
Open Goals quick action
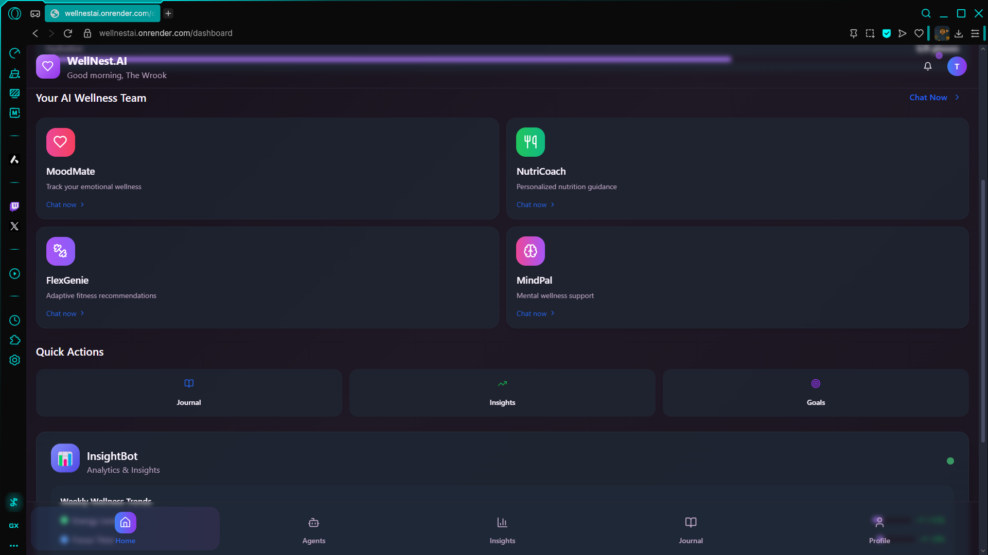point(815,393)
